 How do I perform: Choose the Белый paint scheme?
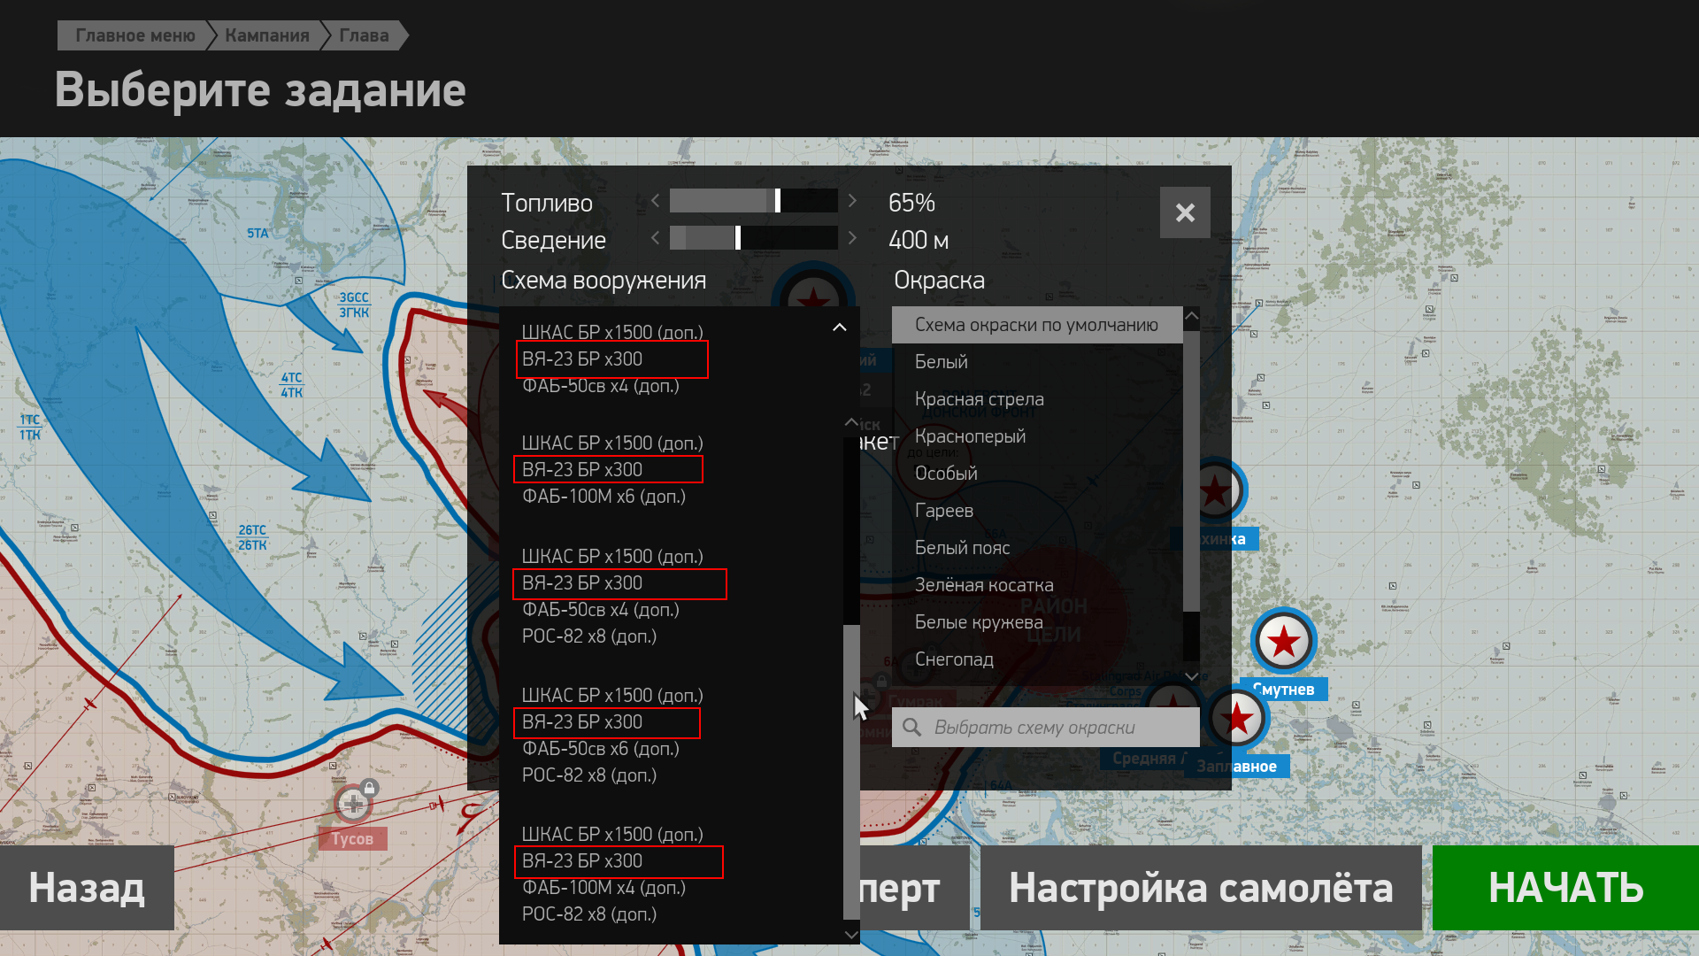[1037, 362]
